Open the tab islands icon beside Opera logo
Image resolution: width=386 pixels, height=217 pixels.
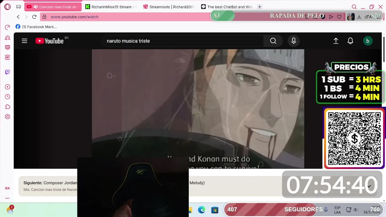point(18,7)
